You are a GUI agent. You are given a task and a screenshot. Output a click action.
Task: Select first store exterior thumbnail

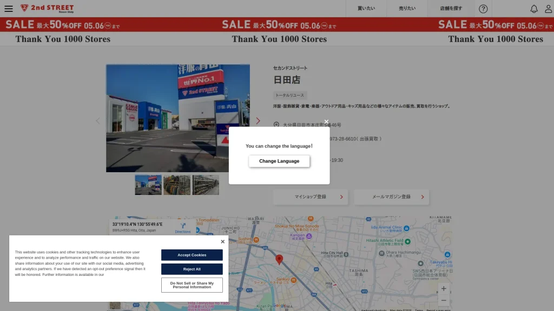(148, 185)
